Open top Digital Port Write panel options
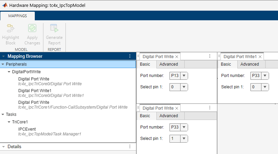 point(209,56)
